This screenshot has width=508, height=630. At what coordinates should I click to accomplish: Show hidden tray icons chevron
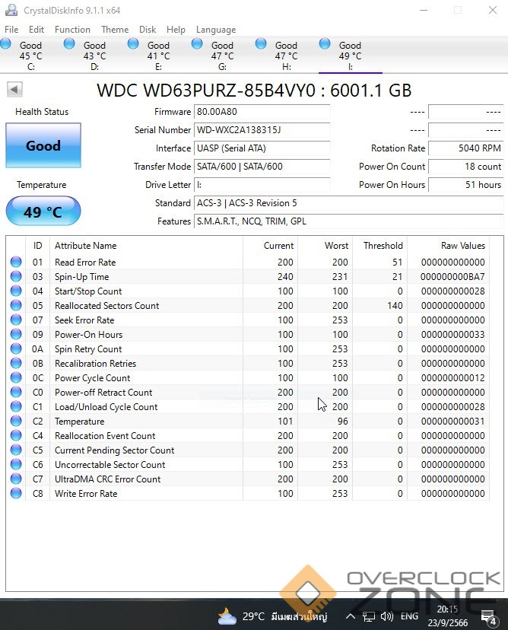tap(350, 616)
